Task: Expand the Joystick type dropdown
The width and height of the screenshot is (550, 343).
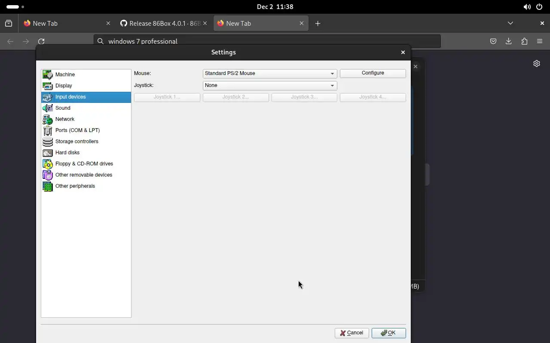Action: tap(270, 85)
